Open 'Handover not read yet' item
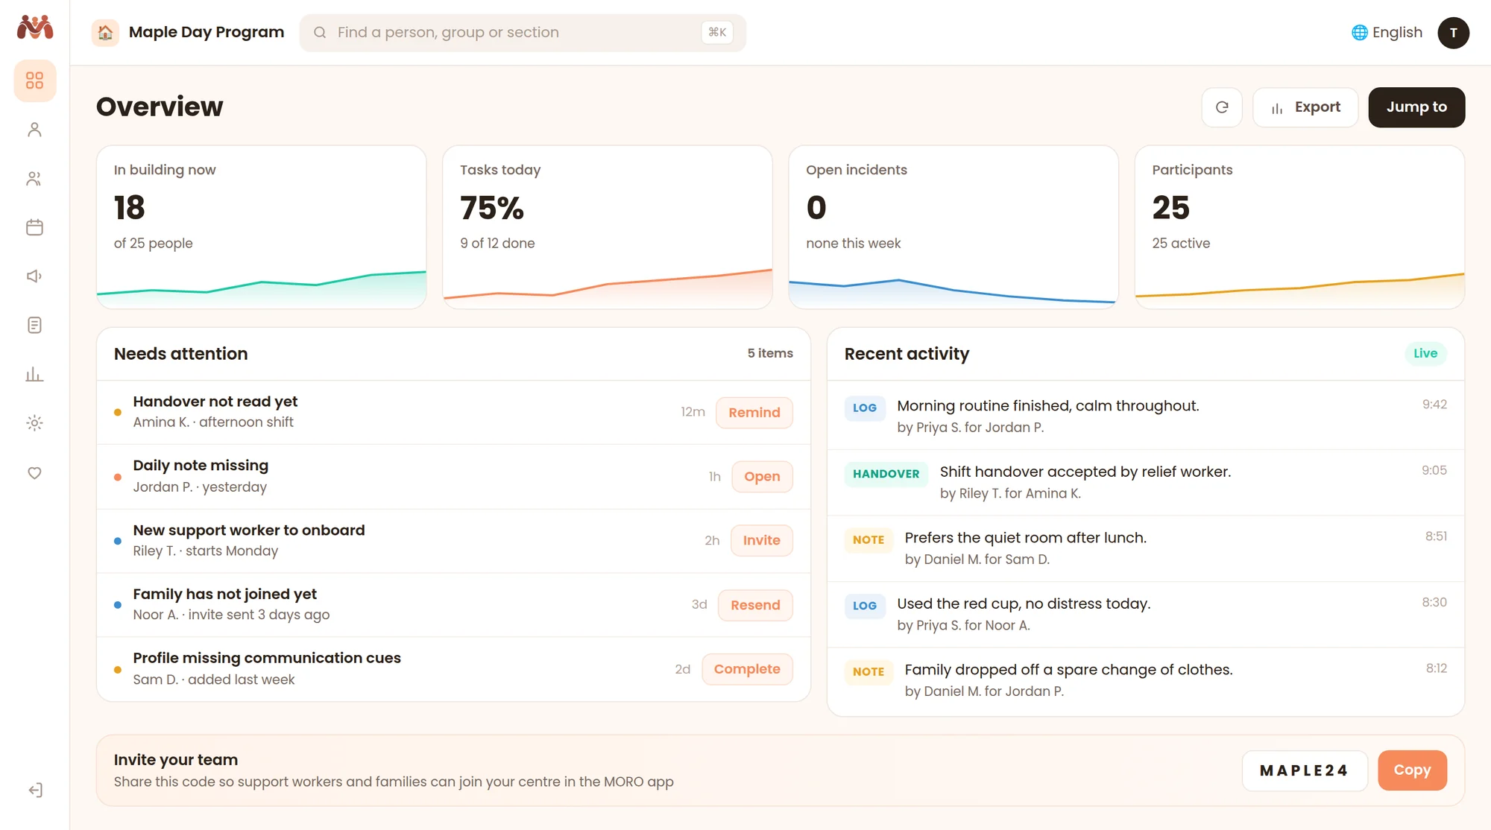 [453, 413]
